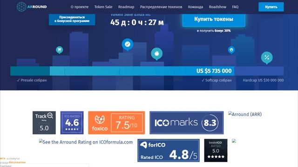Click the 45 д : 0 ч : 27 м countdown

(137, 23)
